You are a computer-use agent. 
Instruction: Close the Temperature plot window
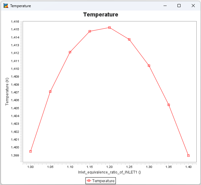193,6
